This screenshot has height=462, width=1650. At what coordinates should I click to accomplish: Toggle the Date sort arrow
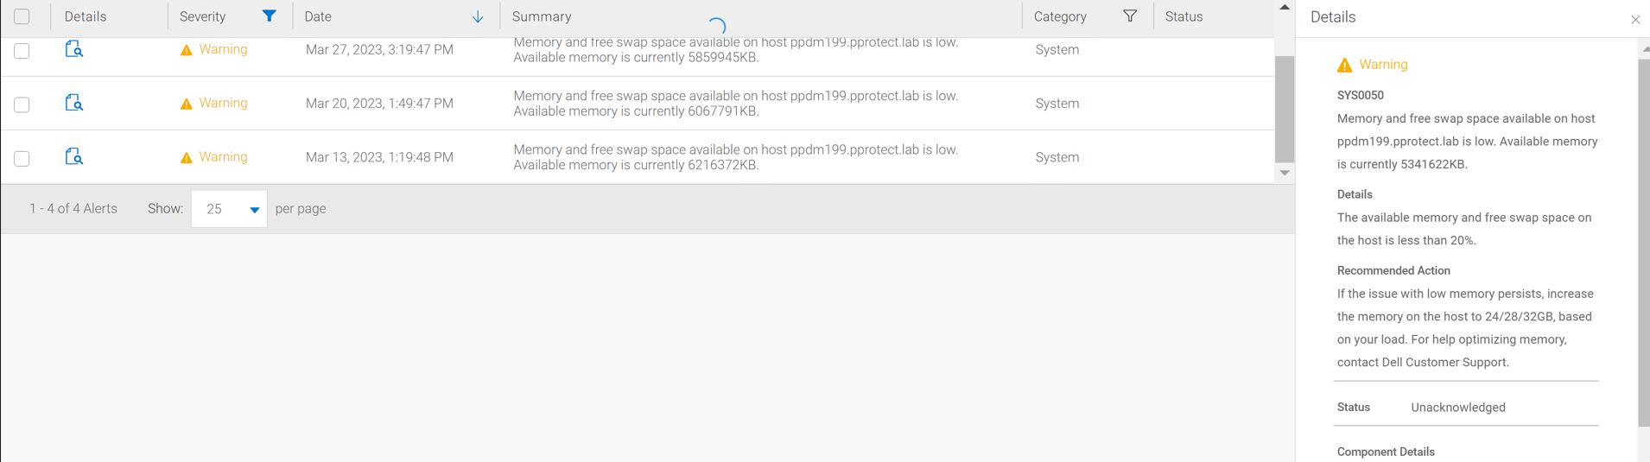(478, 17)
